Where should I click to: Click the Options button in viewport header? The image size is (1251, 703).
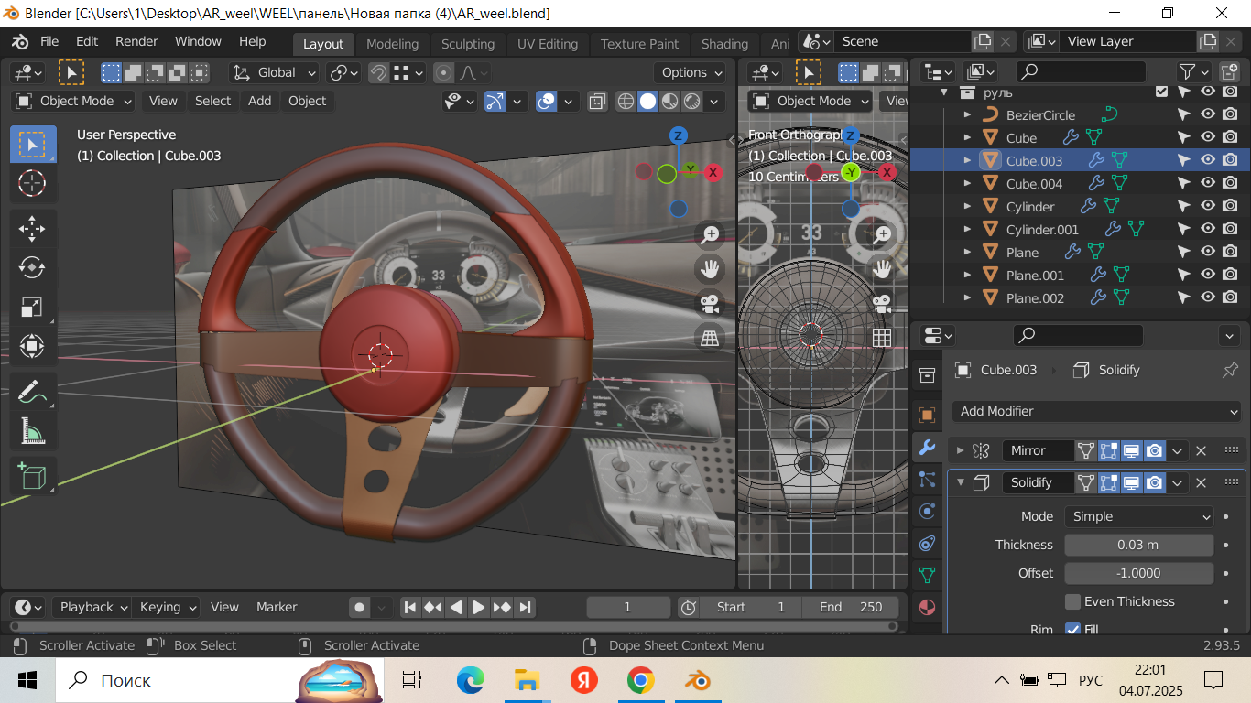(691, 72)
